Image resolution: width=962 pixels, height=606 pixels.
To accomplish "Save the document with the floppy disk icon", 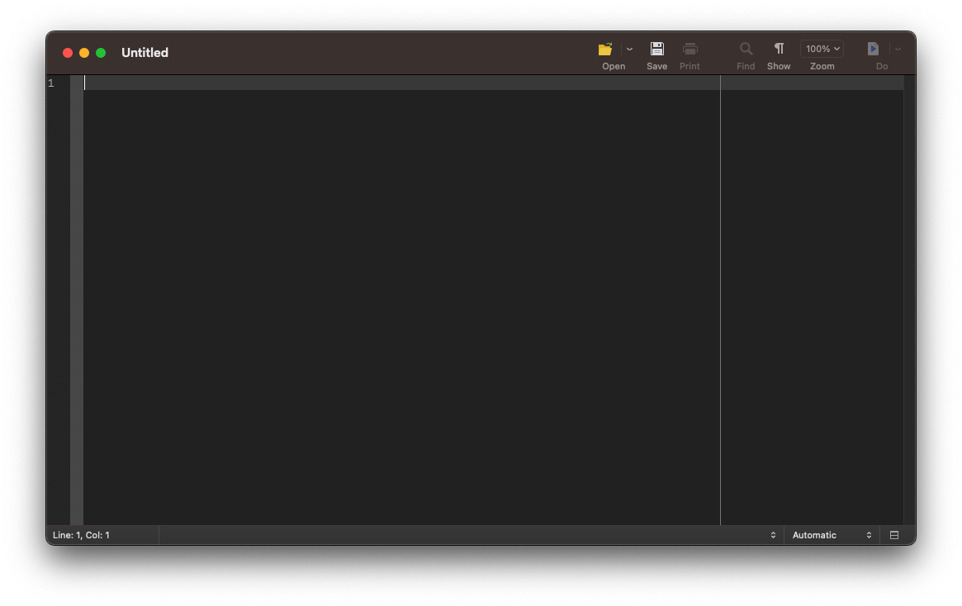I will point(657,49).
